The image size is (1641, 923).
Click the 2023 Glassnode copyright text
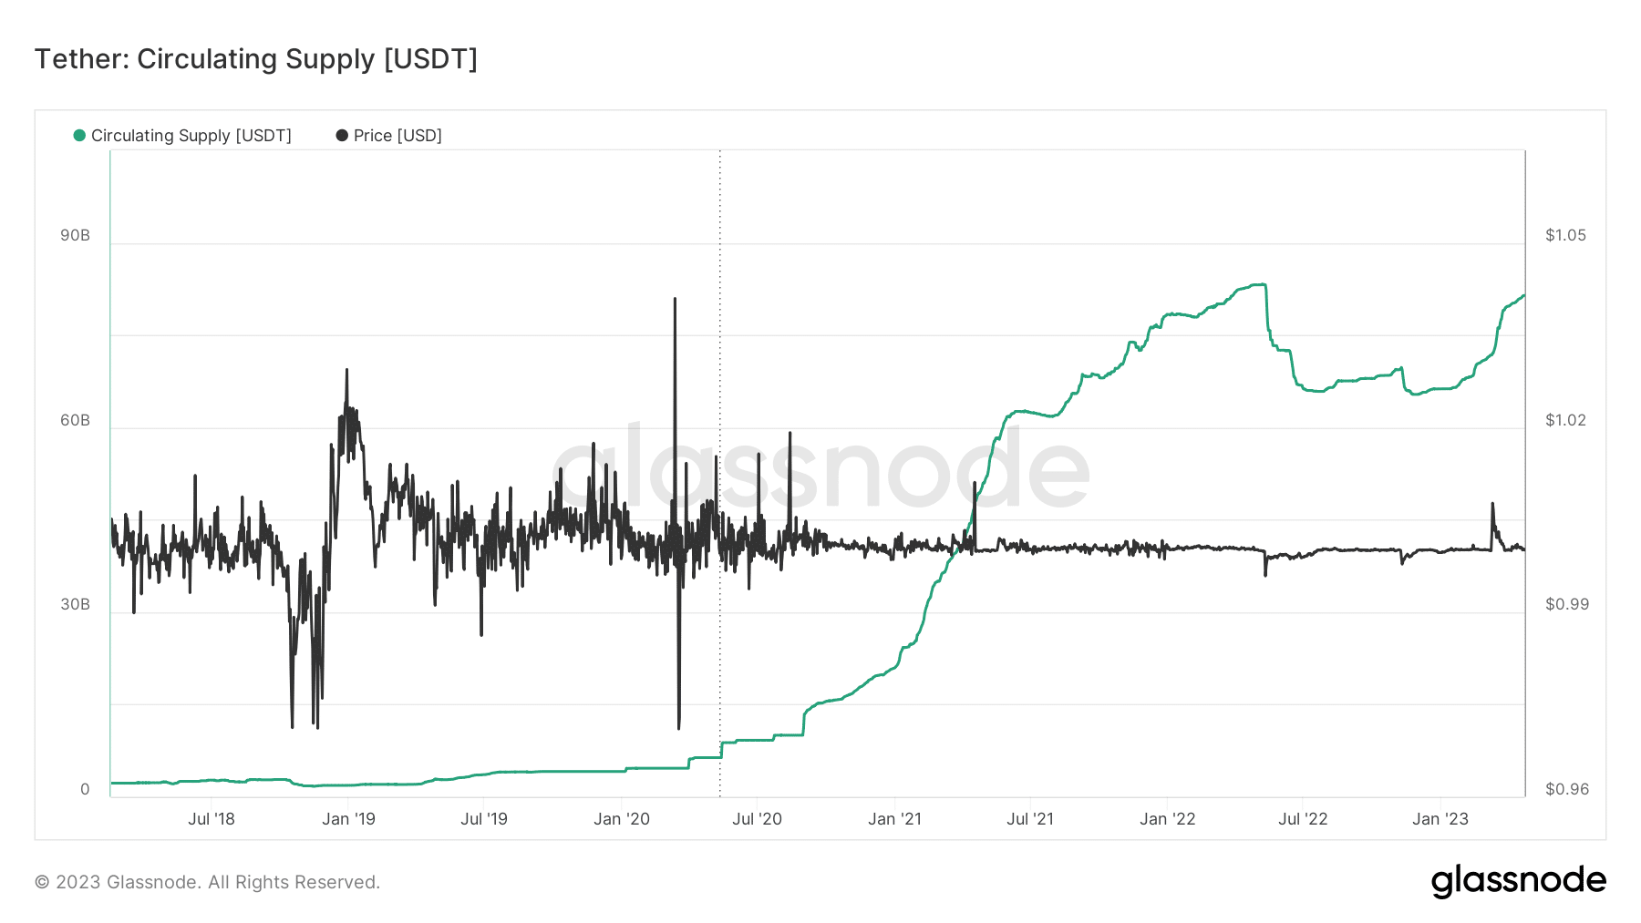pyautogui.click(x=207, y=882)
